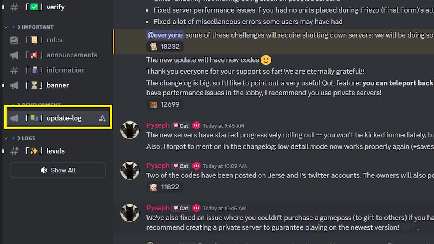434x244 pixels.
Task: Click the Cat role badge beside Pyseph's name
Action: tap(180, 125)
